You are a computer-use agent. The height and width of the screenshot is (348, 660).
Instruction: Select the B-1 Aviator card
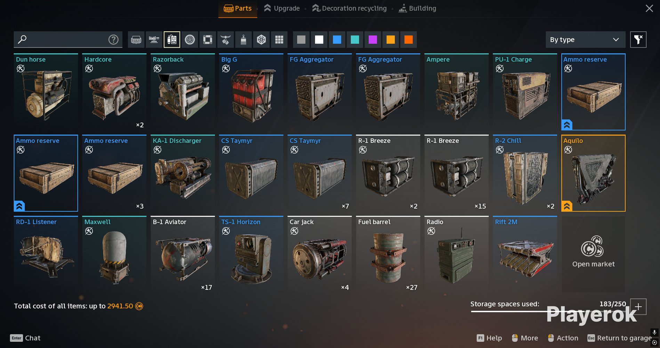point(183,254)
